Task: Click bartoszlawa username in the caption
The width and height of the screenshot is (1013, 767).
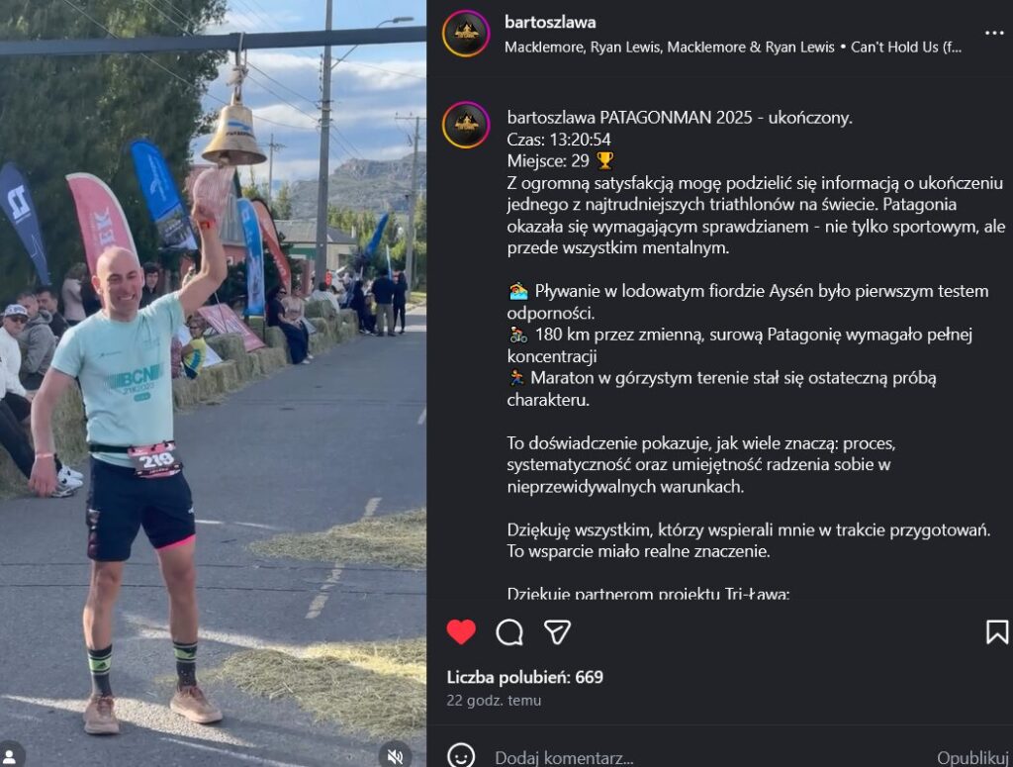Action: [551, 118]
